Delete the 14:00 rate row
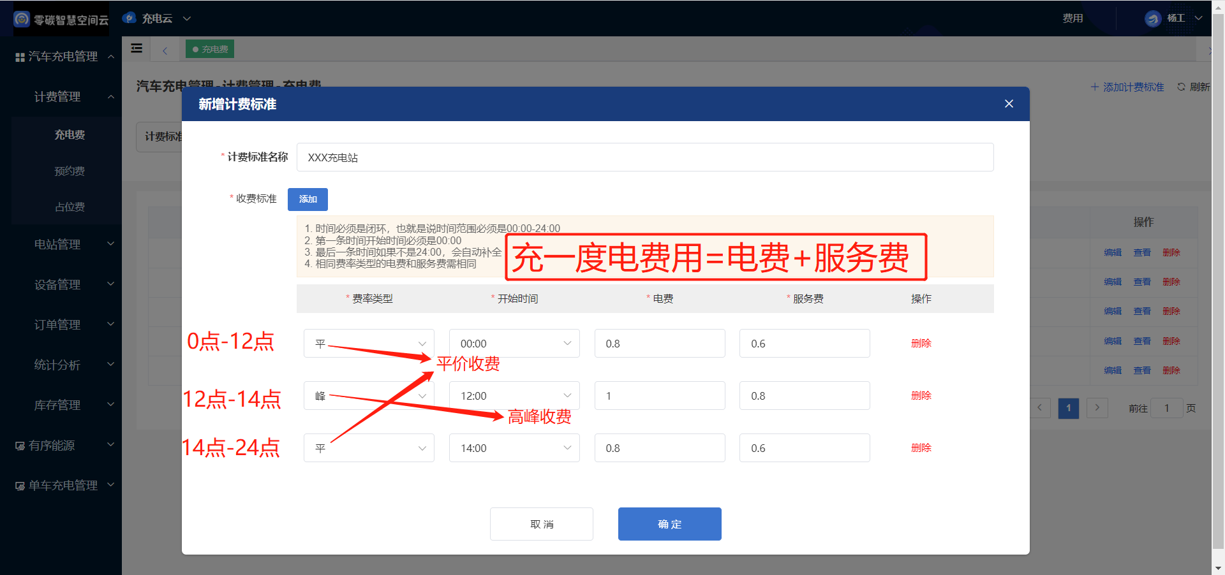 [x=921, y=448]
